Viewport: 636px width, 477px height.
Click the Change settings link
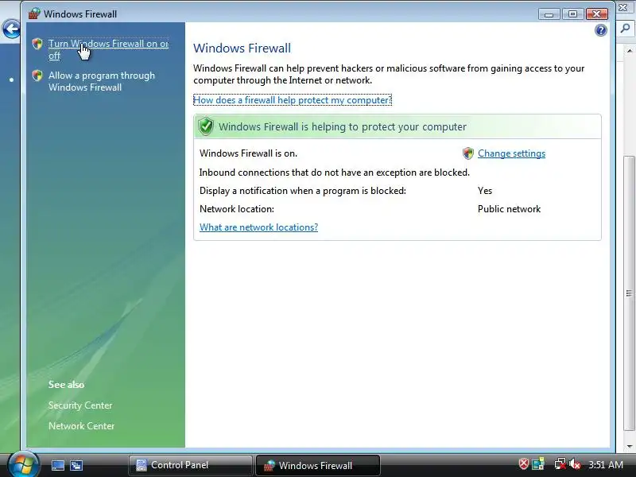[511, 153]
